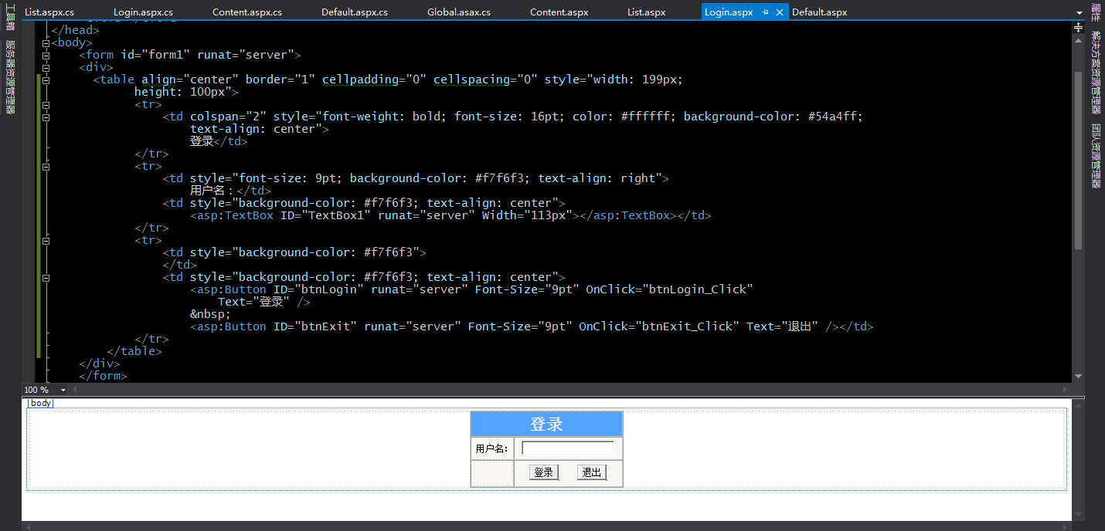Click the scroll-down arrow on the vertical scrollbar
This screenshot has width=1105, height=531.
tap(1078, 377)
